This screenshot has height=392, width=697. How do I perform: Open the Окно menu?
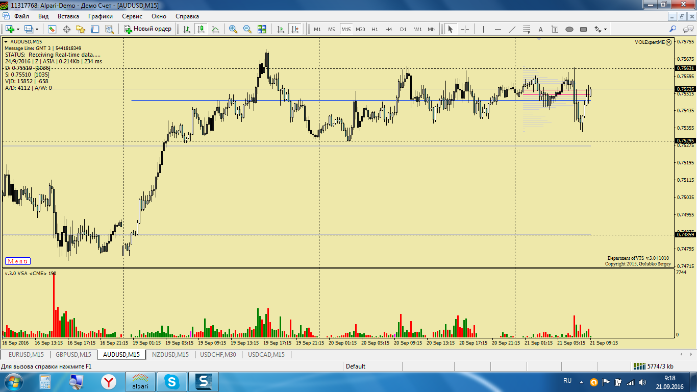pos(159,16)
